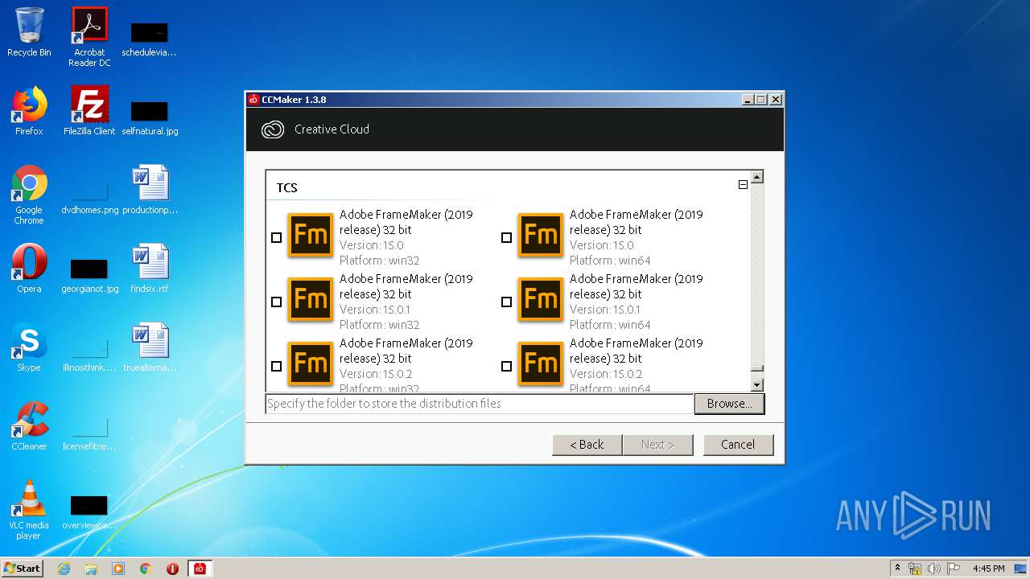Click the volume tray icon
The image size is (1030, 579).
tap(934, 569)
